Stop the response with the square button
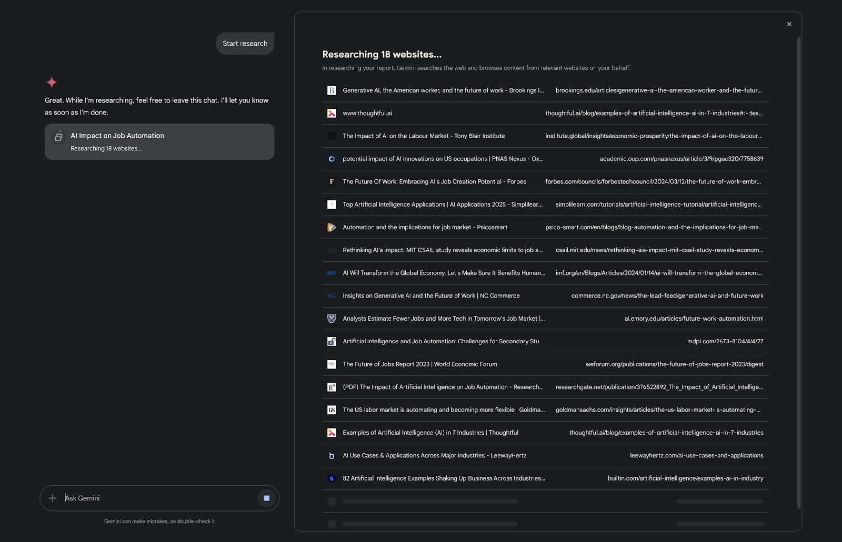842x542 pixels. click(x=267, y=498)
